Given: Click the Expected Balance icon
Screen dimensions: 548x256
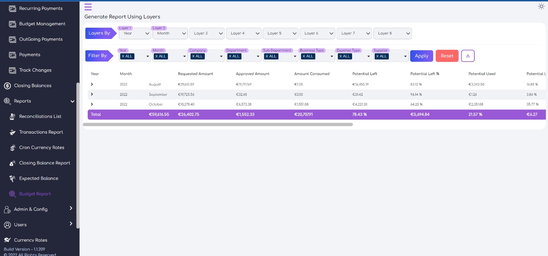Looking at the screenshot, I should (12, 178).
